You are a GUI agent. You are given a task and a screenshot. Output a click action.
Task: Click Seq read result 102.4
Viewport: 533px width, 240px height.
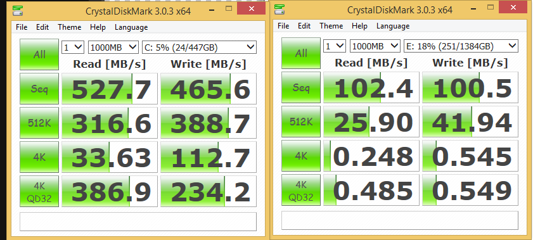pos(371,87)
